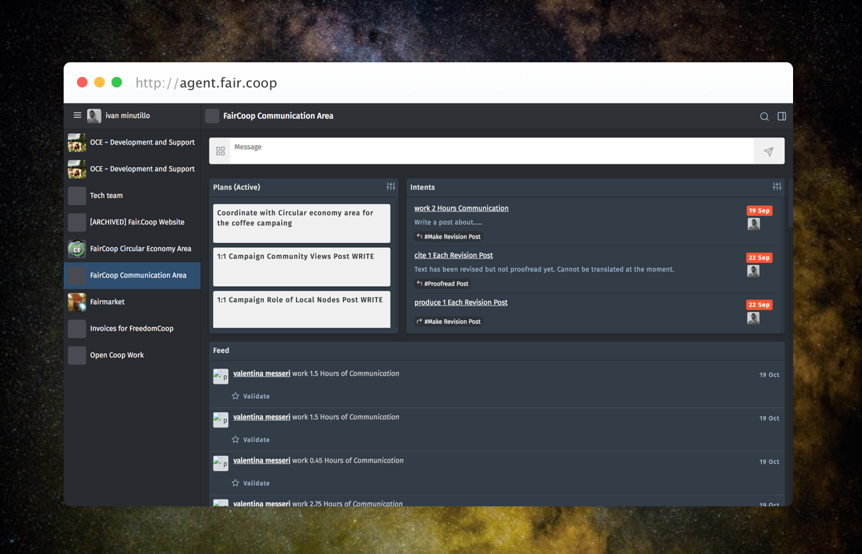Click the search magnifier icon
Screen dimensions: 862x554
click(x=764, y=117)
